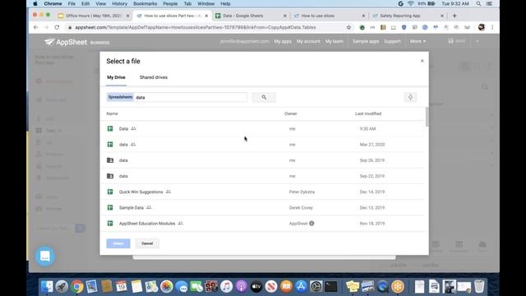Click the Owner column header
Screen dimensions: 526x296
click(290, 113)
